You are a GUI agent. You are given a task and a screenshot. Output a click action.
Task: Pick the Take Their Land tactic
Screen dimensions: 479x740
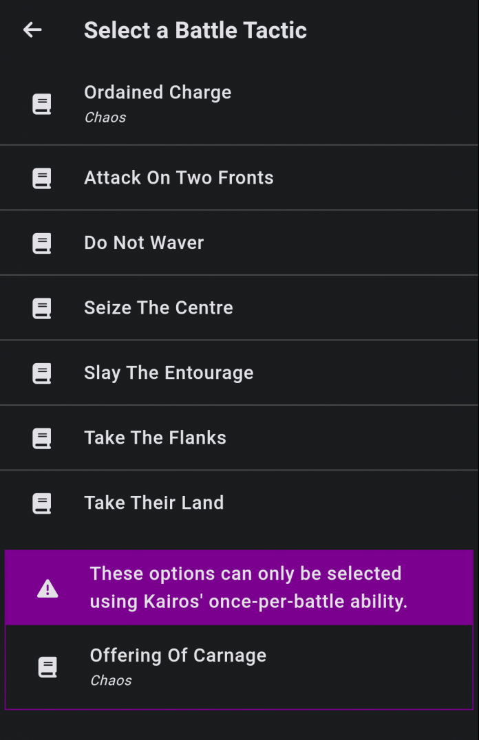153,503
